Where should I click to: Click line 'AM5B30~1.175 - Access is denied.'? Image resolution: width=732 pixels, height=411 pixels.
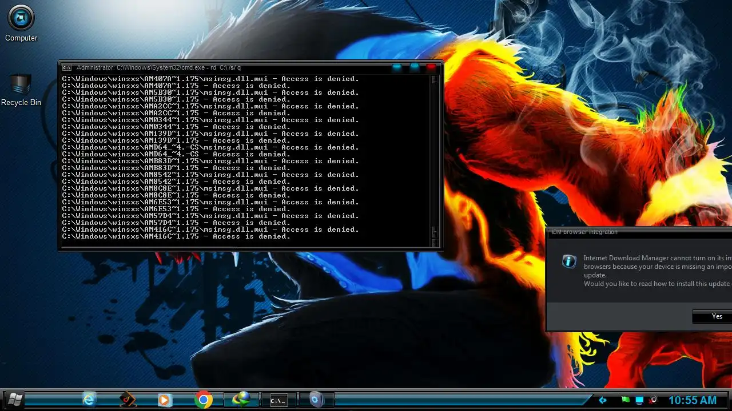click(x=176, y=99)
